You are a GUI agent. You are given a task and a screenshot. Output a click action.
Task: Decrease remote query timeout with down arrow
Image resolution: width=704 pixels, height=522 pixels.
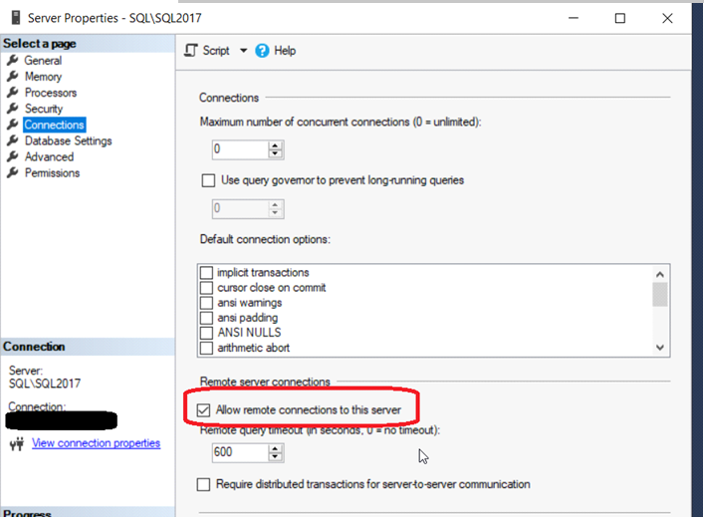(x=276, y=457)
